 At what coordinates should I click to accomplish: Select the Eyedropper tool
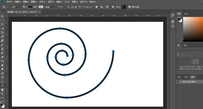2,37
